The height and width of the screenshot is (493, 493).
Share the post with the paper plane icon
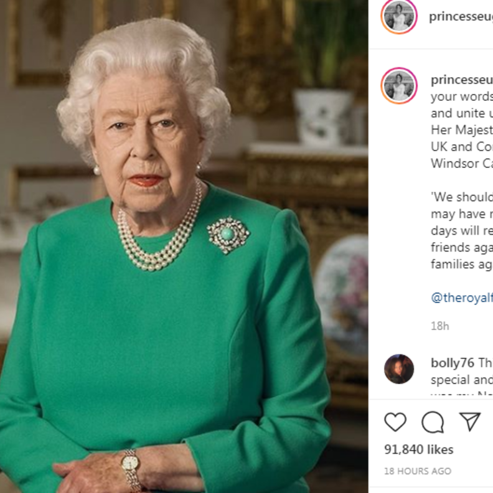[x=470, y=422]
